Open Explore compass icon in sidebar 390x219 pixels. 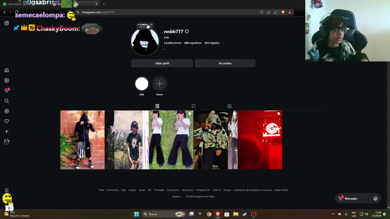click(x=7, y=111)
